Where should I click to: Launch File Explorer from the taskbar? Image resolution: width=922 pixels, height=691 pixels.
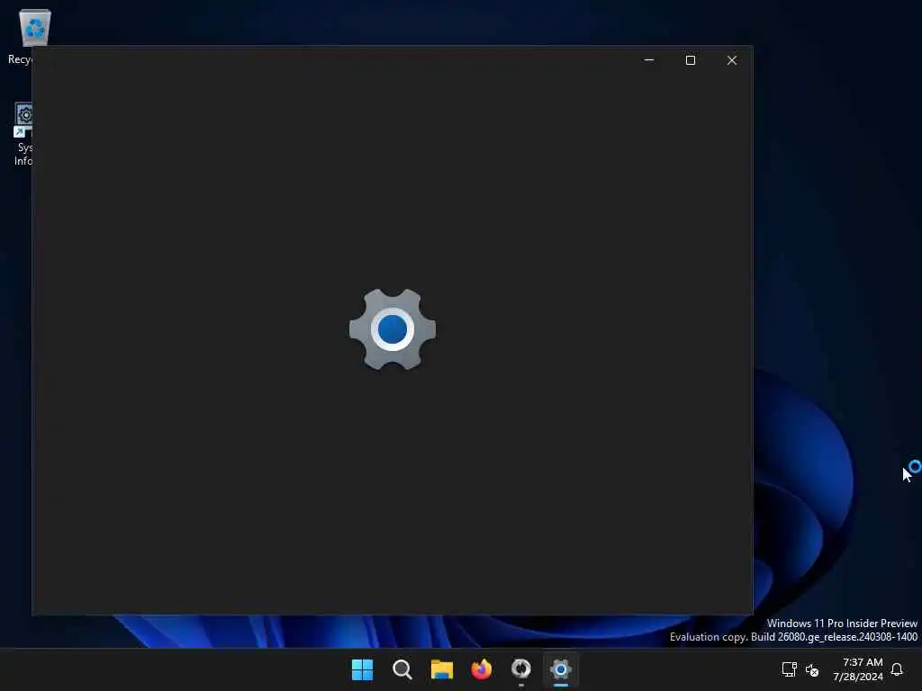(x=441, y=669)
